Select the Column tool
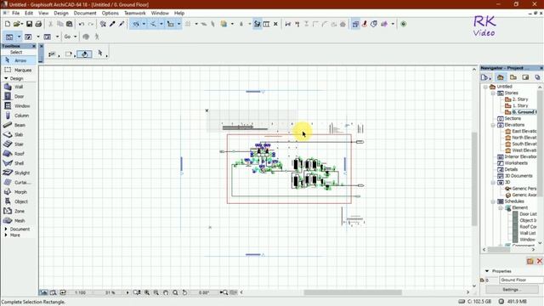The height and width of the screenshot is (306, 544). pos(19,116)
